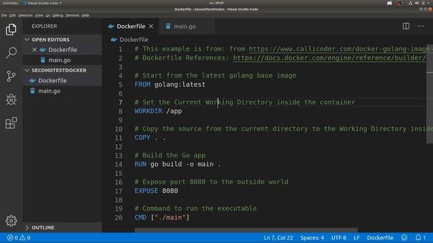Click the Dockerfile breadcrumb item
This screenshot has width=433, height=243.
coord(134,39)
